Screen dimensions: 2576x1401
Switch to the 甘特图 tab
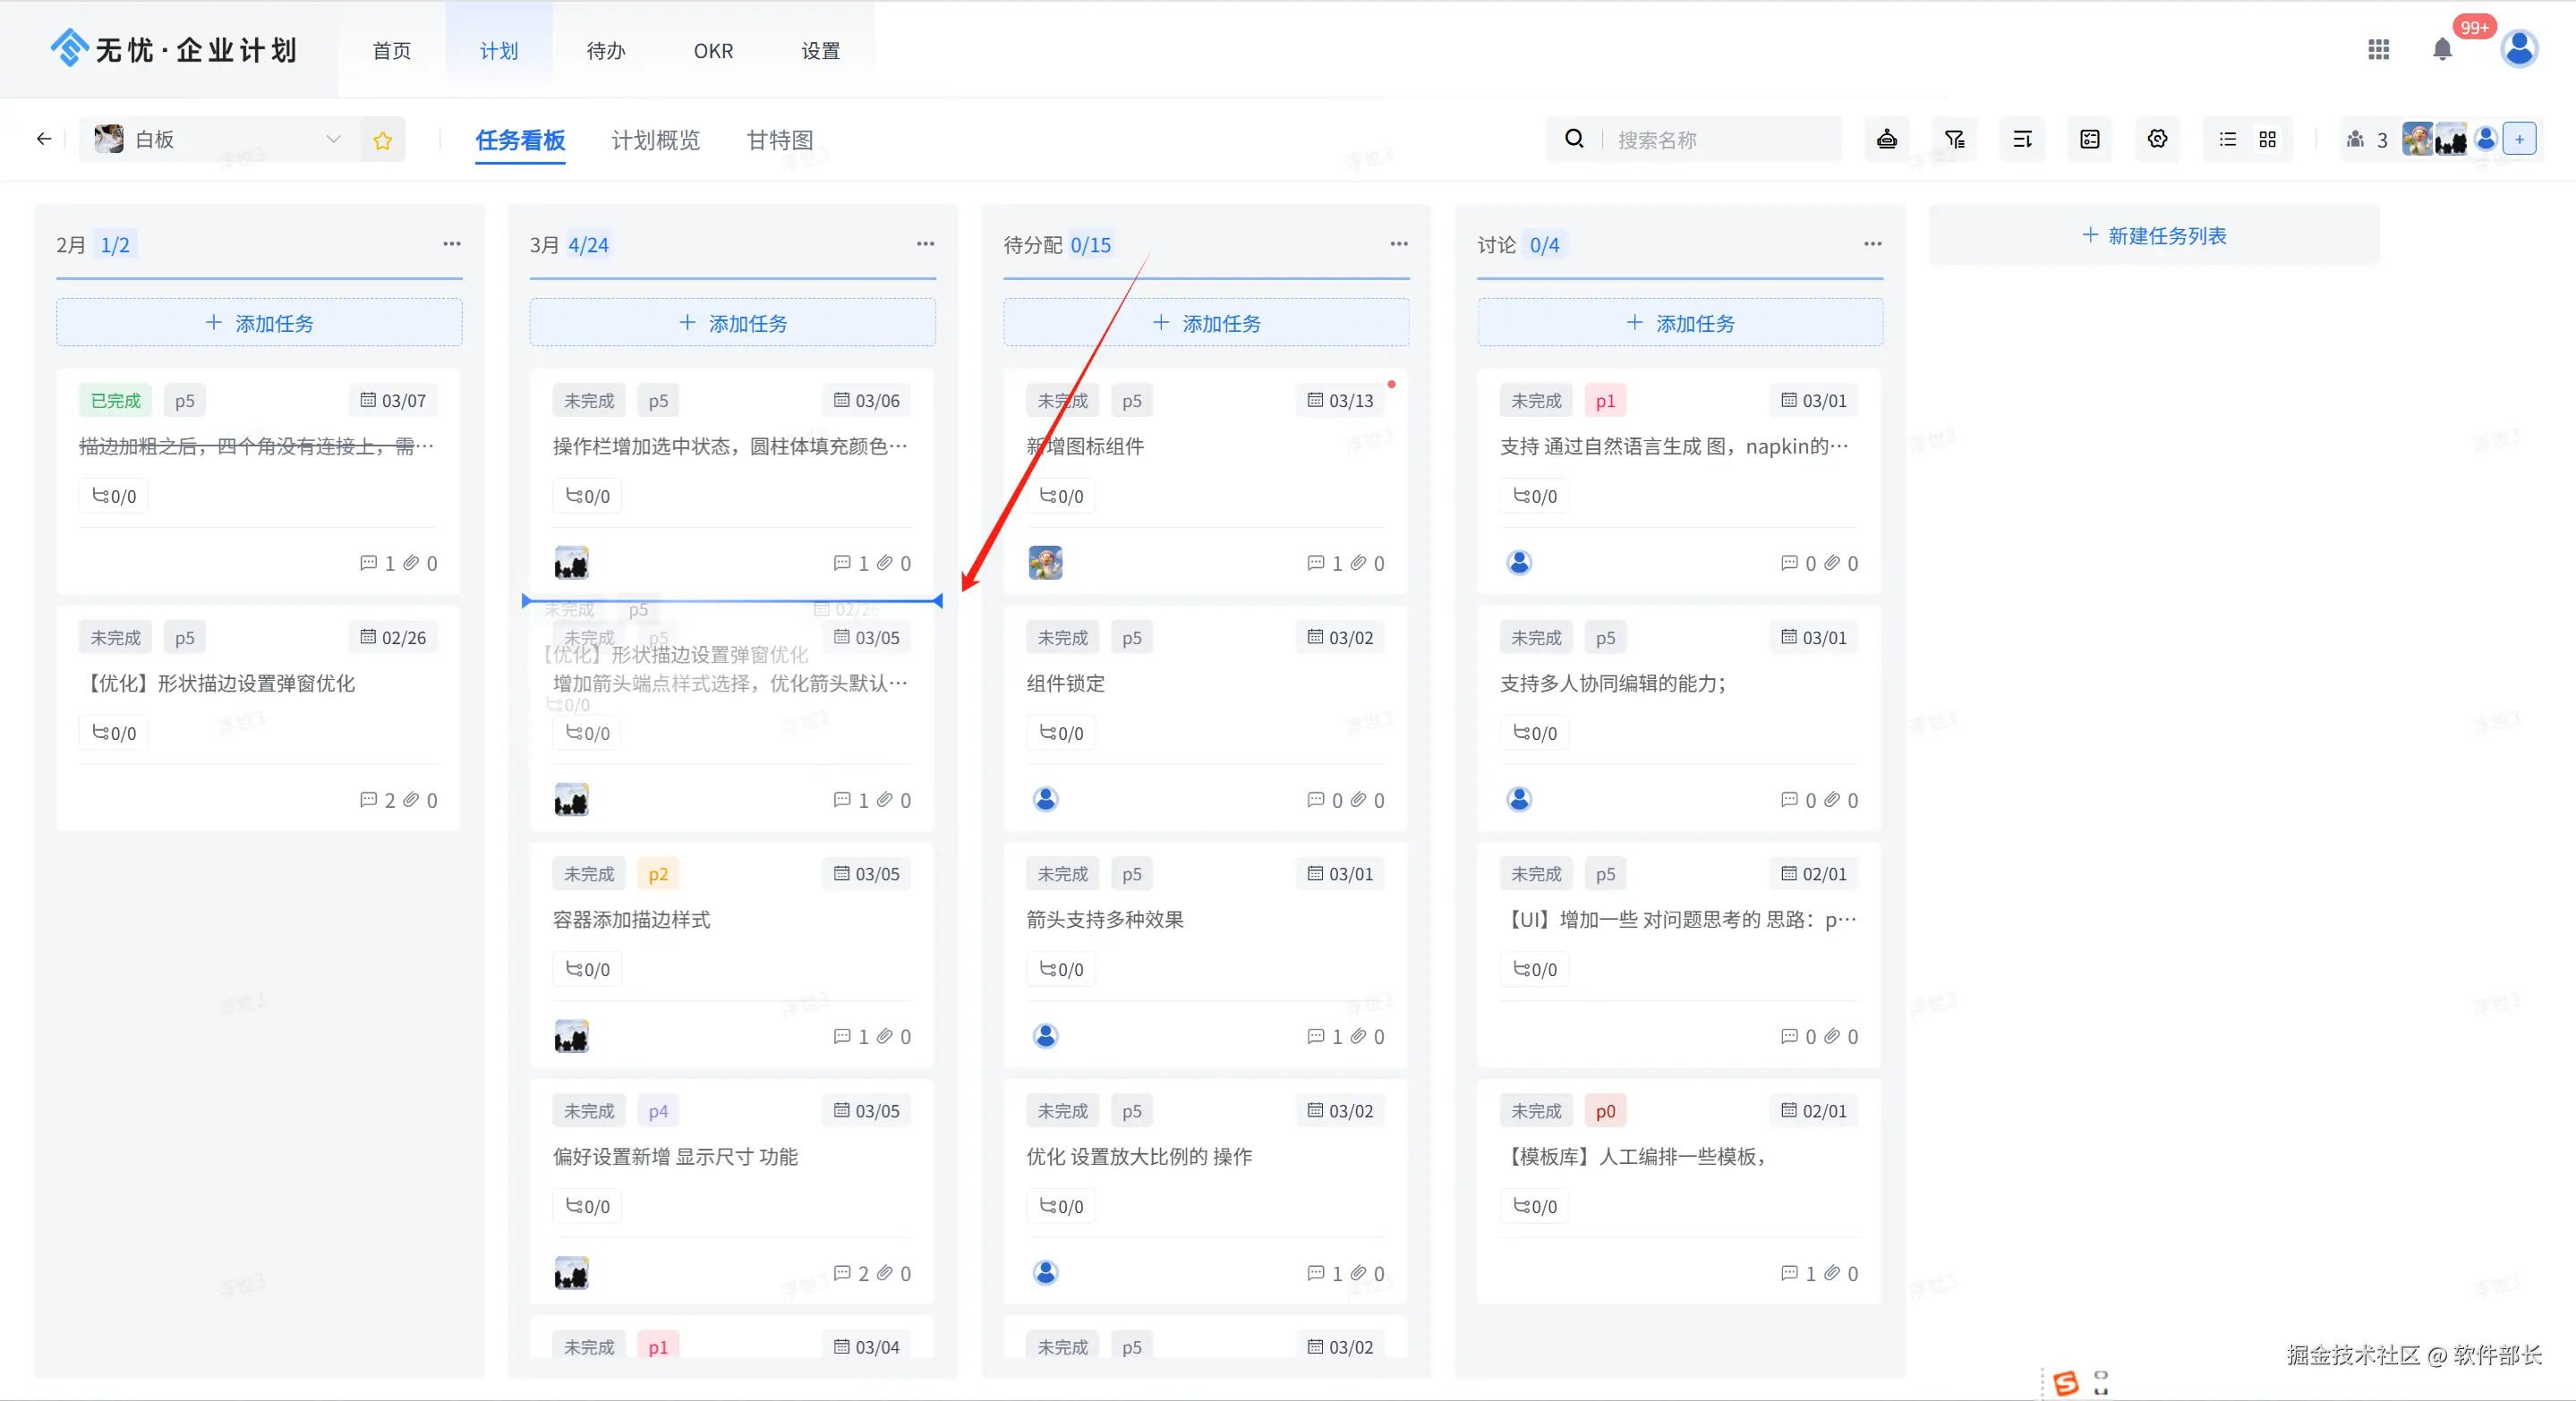click(x=779, y=140)
